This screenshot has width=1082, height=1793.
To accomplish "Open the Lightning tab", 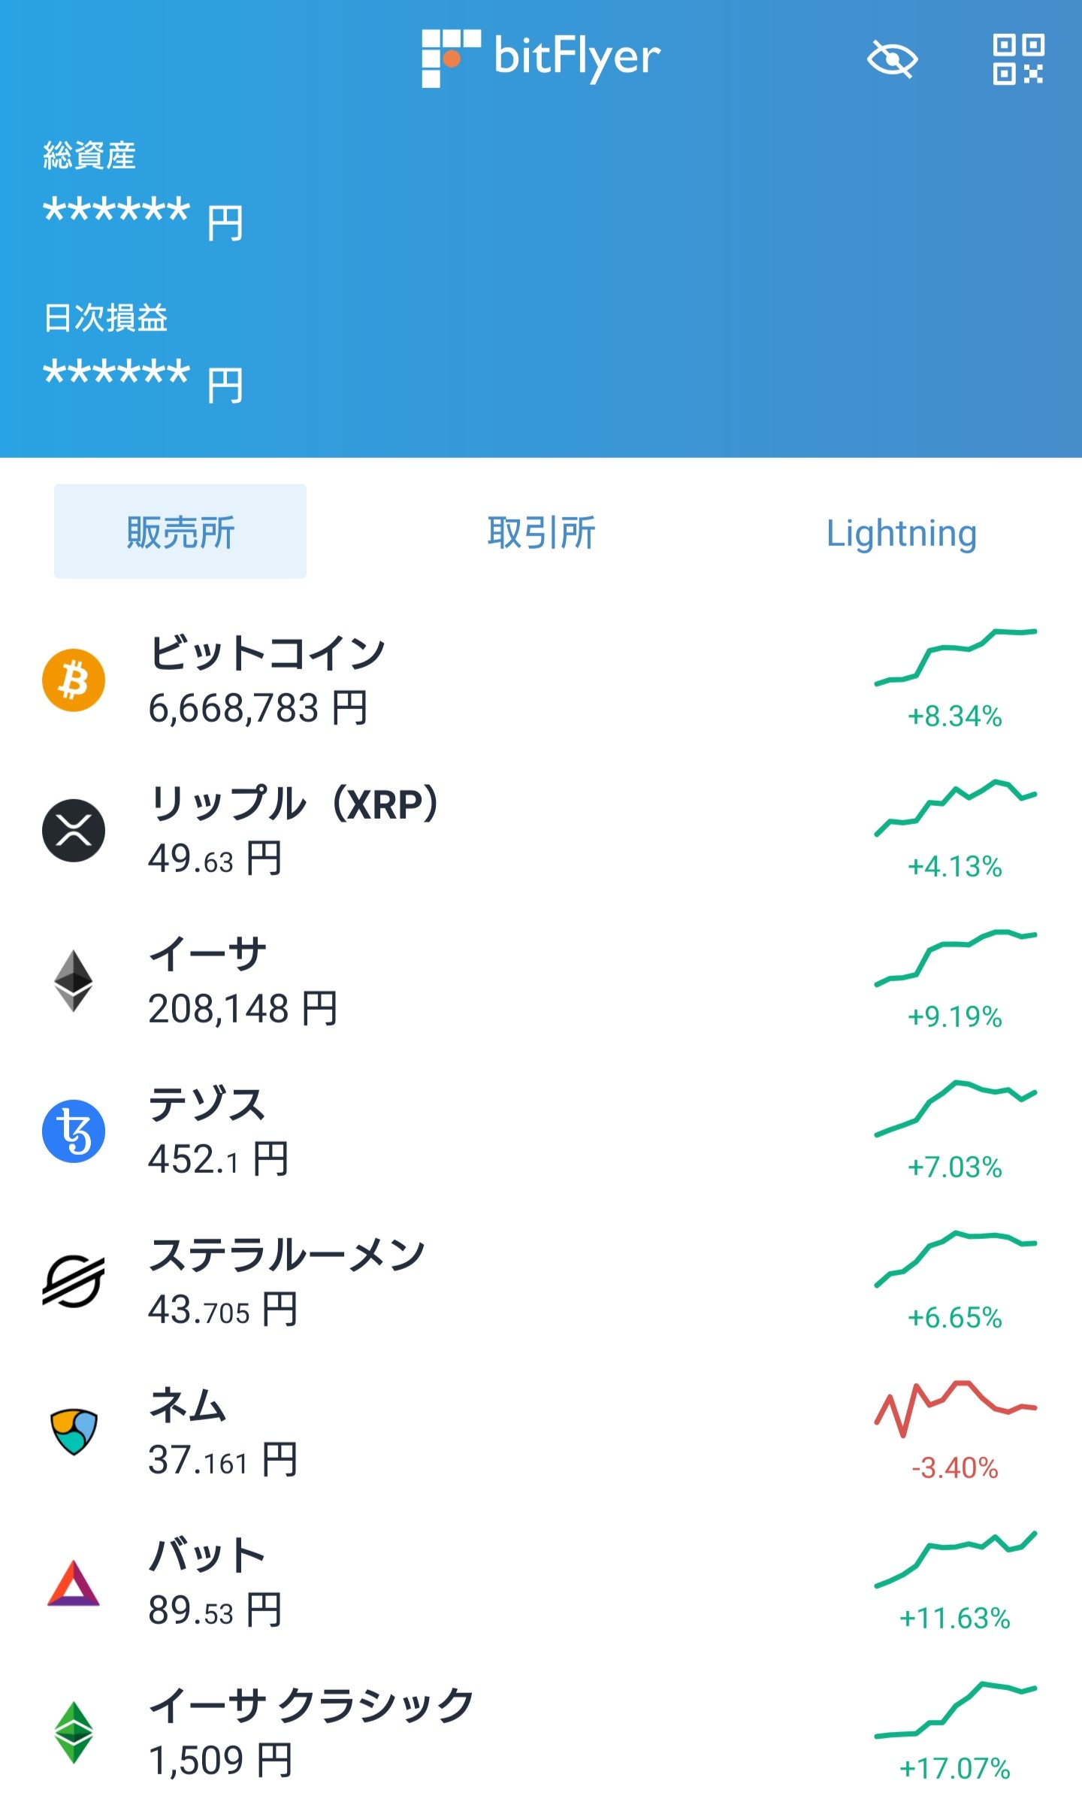I will [901, 532].
